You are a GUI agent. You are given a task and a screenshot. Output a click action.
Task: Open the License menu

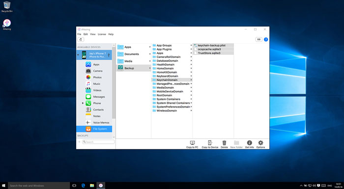(102, 34)
